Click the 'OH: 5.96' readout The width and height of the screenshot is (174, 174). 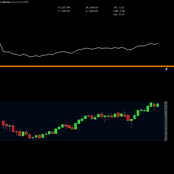click(119, 11)
